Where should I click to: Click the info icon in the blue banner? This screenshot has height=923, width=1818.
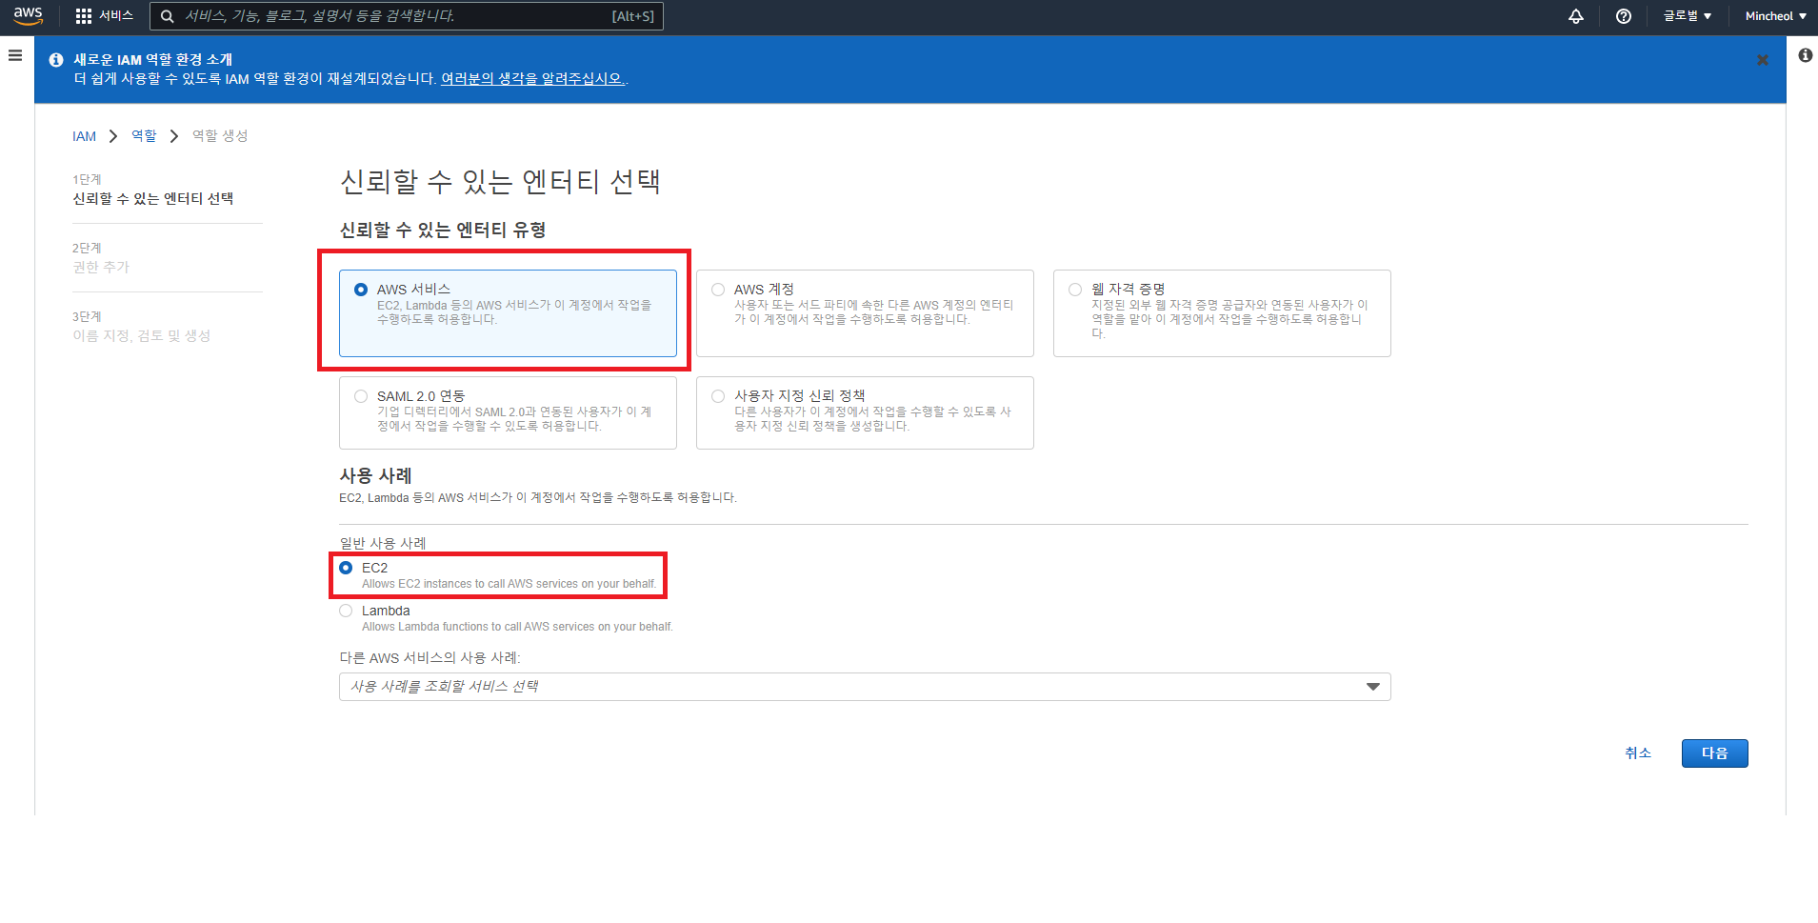pos(56,59)
